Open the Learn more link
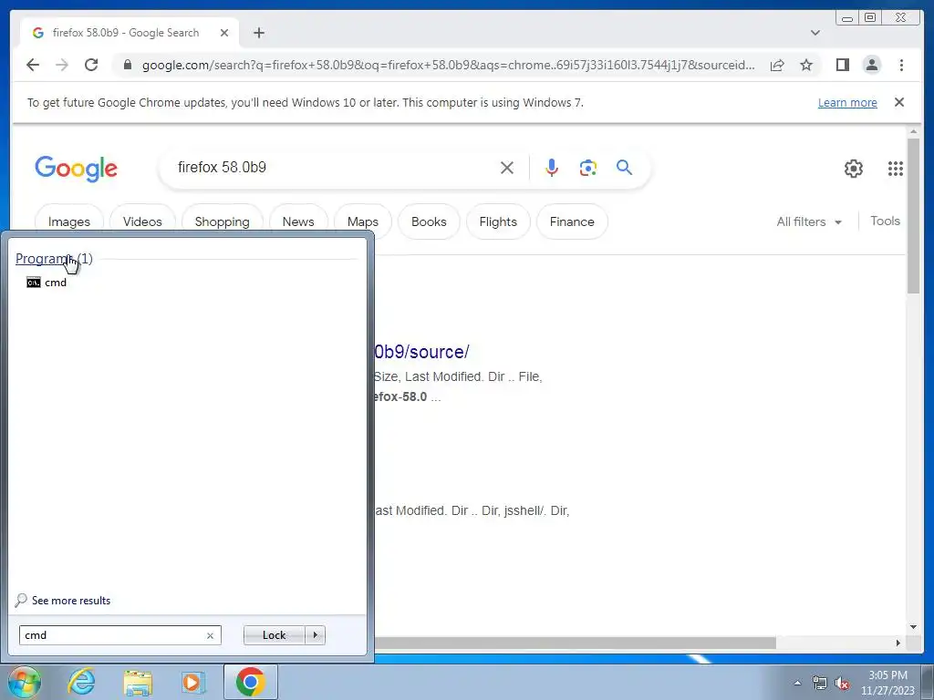This screenshot has width=934, height=700. 847,102
